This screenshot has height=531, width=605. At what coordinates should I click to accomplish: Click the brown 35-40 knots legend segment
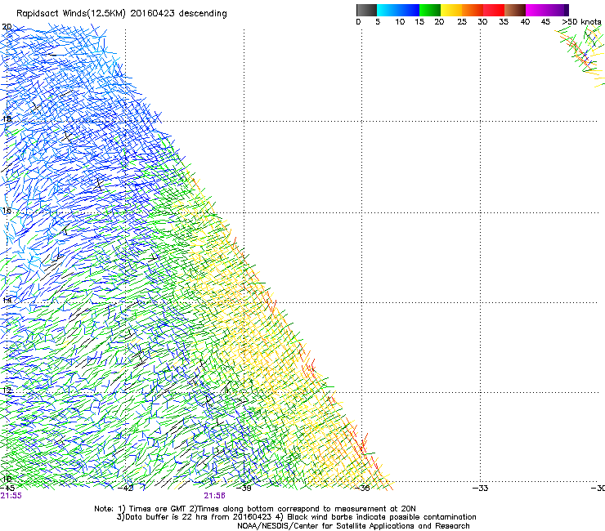tap(515, 10)
